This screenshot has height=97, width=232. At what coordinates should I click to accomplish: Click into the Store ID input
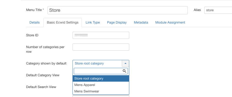[101, 35]
